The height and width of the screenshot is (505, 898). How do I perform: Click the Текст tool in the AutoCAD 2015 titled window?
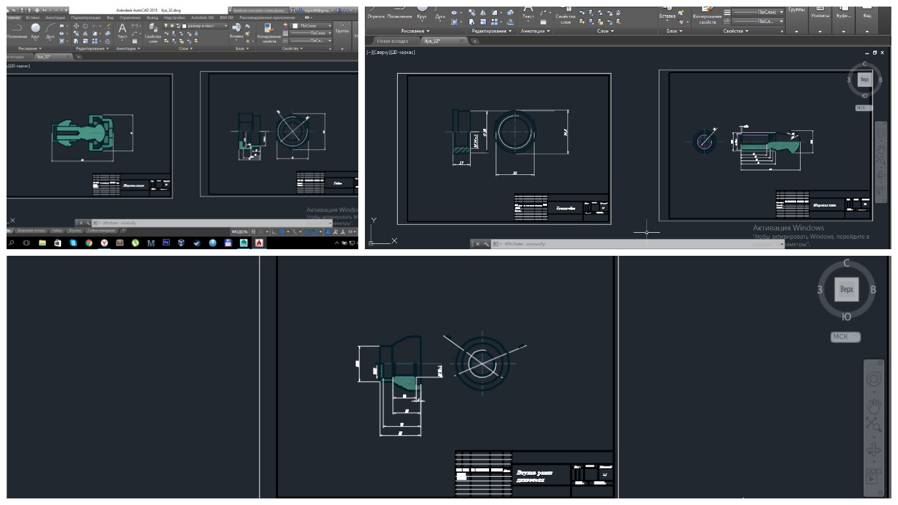pos(122,32)
